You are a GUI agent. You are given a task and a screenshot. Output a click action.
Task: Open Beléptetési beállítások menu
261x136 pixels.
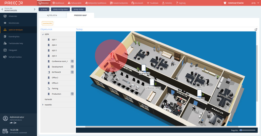pos(96,3)
